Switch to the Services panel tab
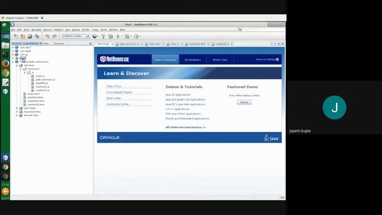Screen dimensions: 382x215 [x=59, y=44]
